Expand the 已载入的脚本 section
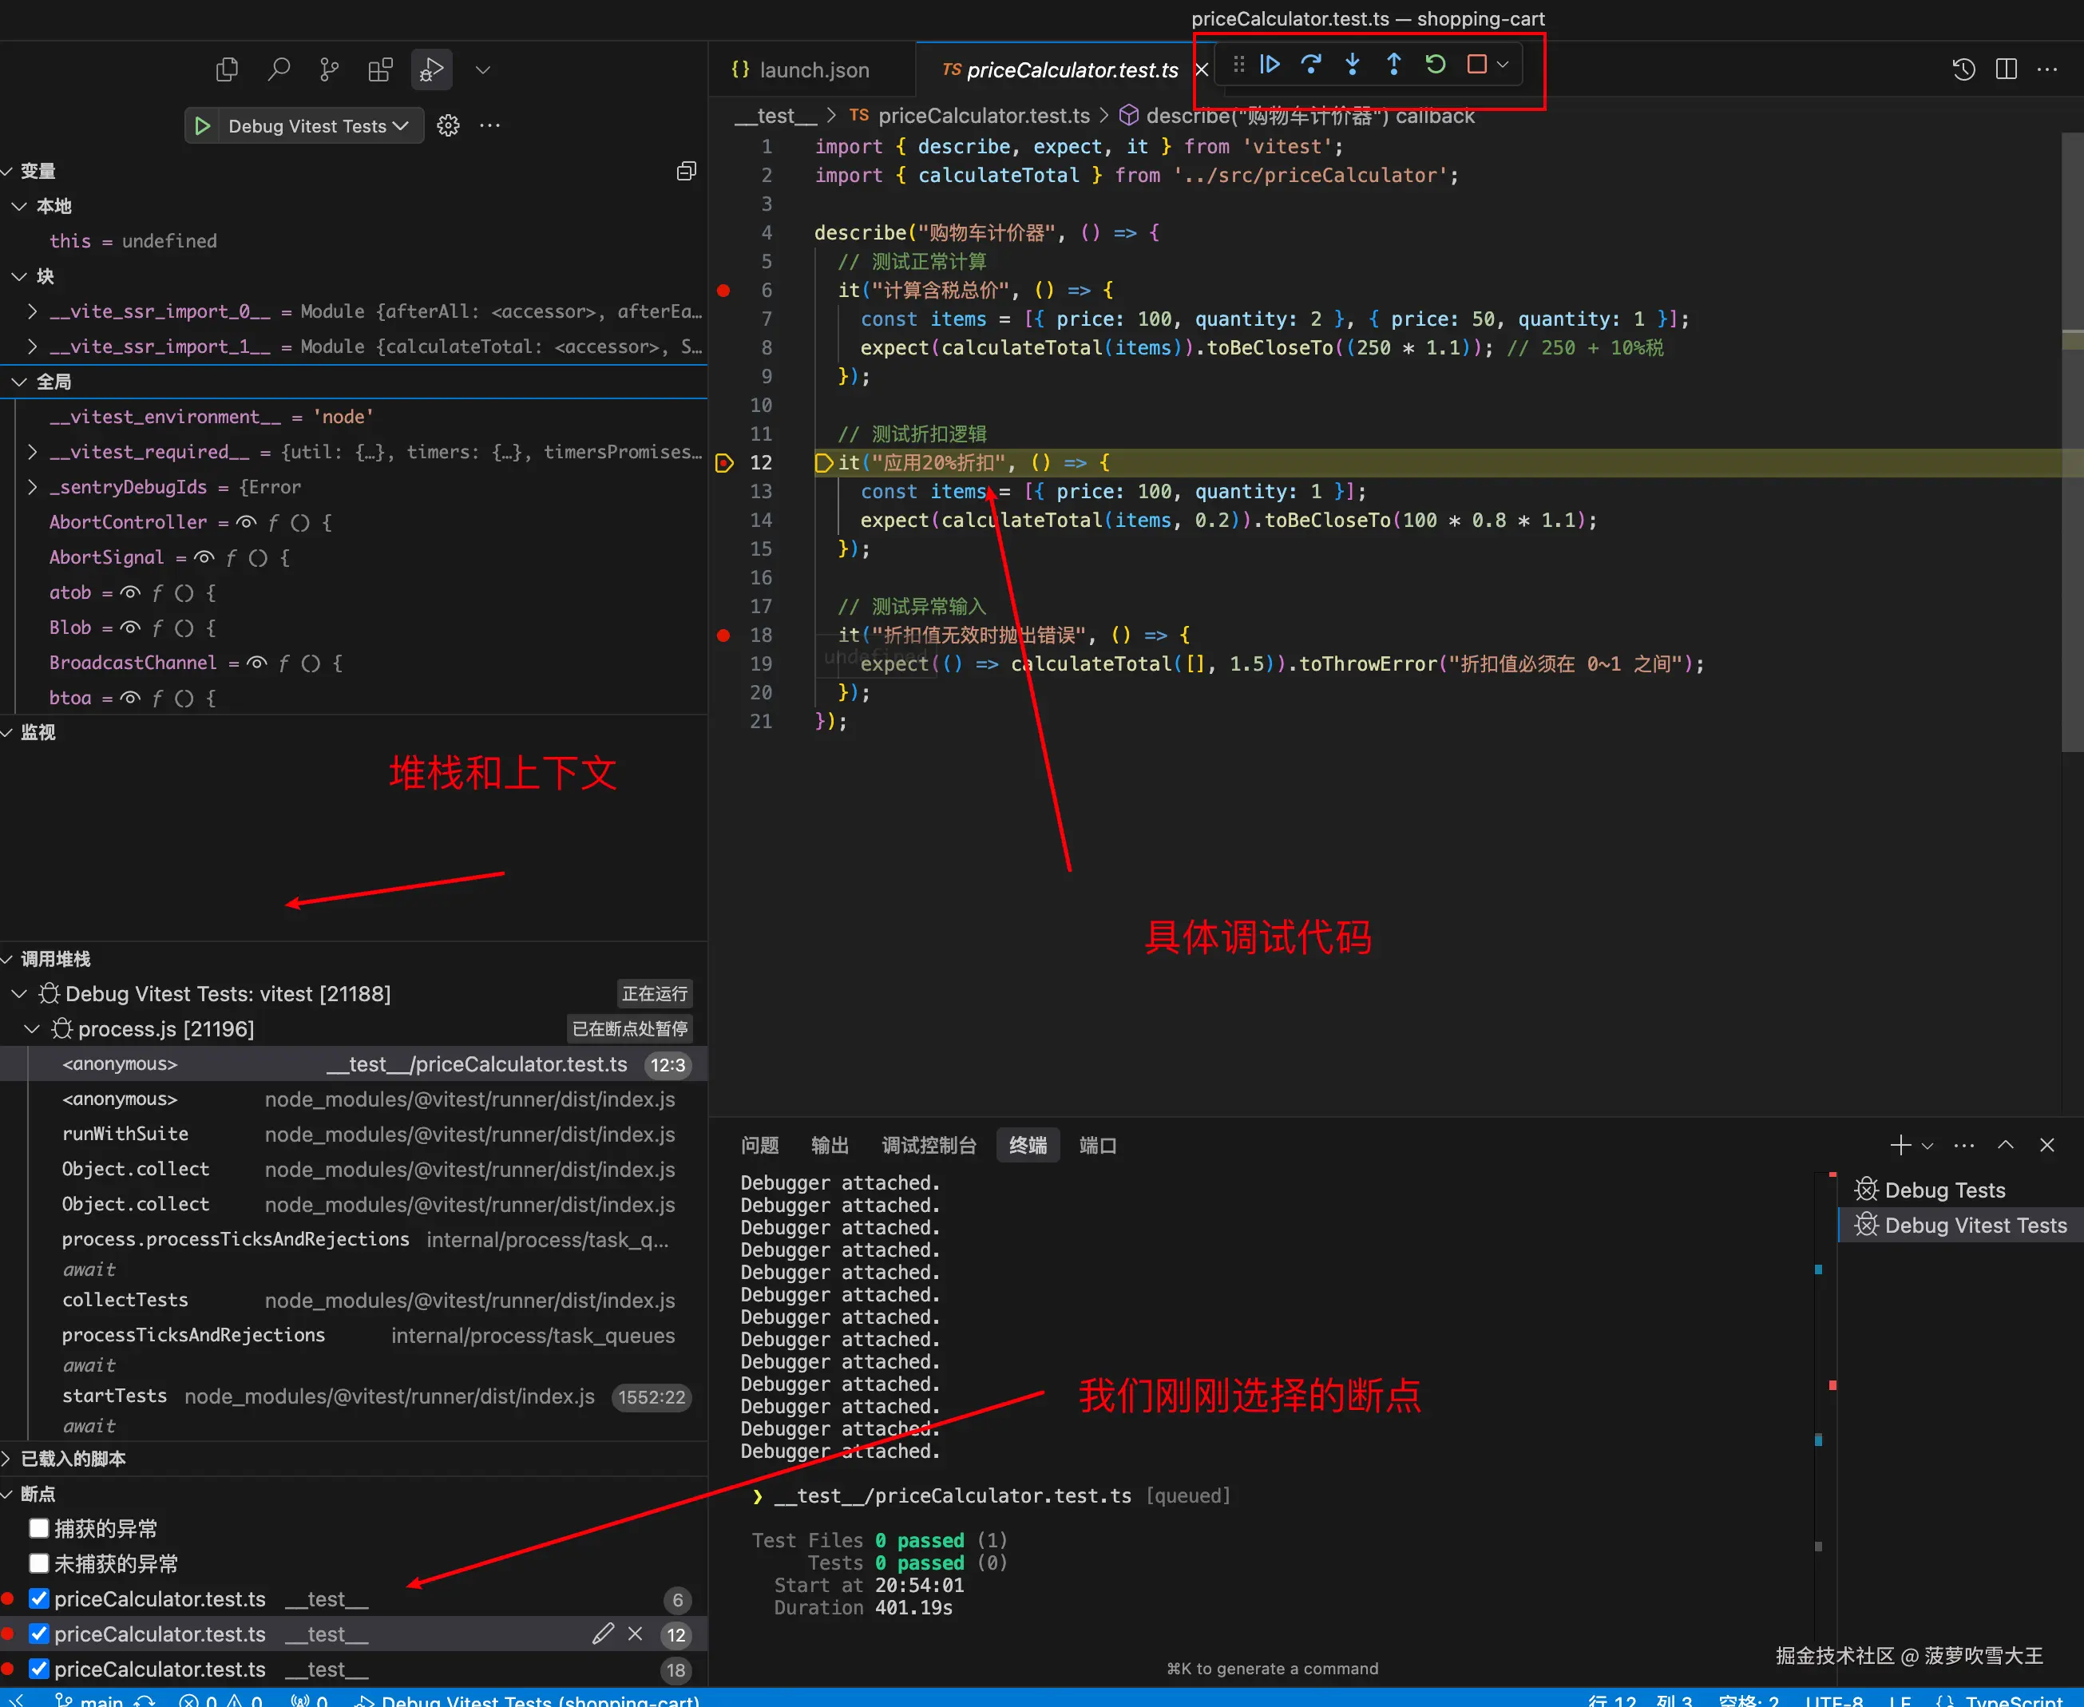The height and width of the screenshot is (1707, 2084). click(73, 1458)
